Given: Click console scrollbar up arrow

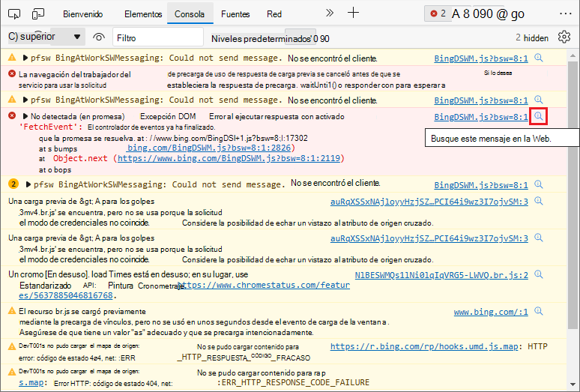Looking at the screenshot, I should [573, 56].
